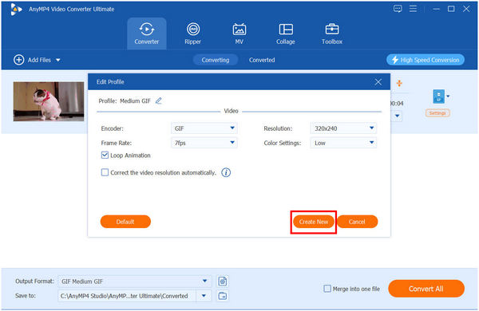Select the Converting tab
The width and height of the screenshot is (479, 311).
(x=216, y=60)
